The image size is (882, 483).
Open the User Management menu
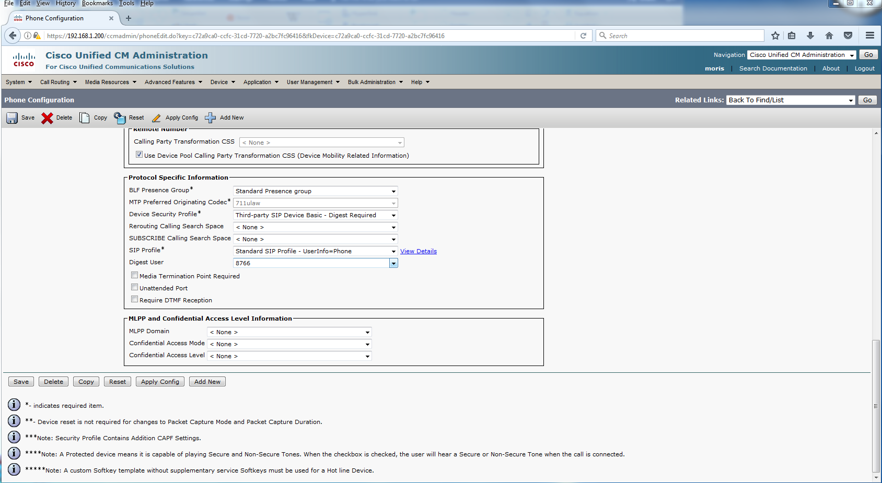click(x=313, y=82)
